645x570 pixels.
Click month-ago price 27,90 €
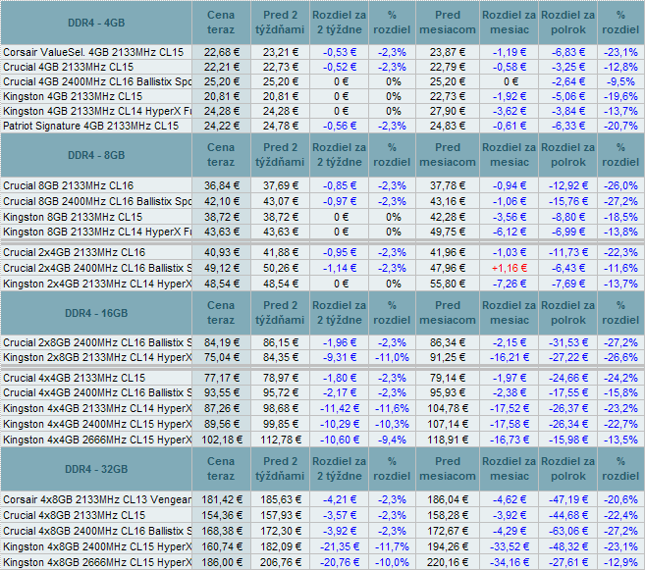click(448, 112)
